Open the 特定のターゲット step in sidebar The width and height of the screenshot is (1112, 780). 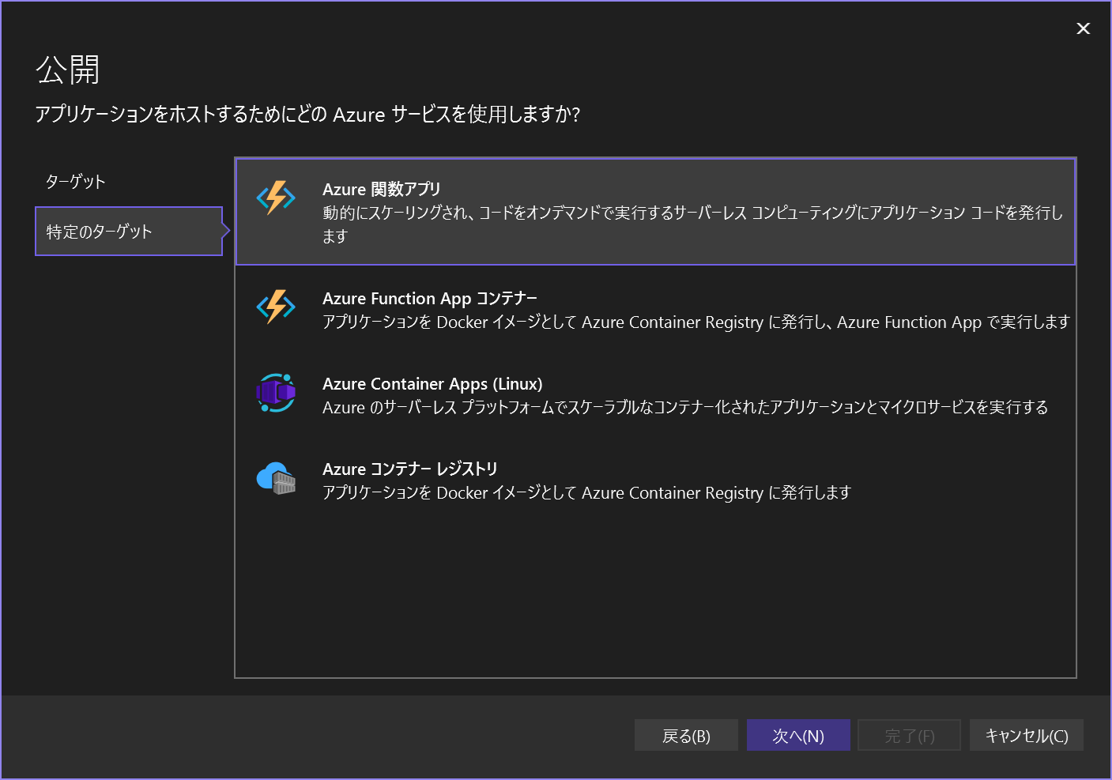pos(129,232)
